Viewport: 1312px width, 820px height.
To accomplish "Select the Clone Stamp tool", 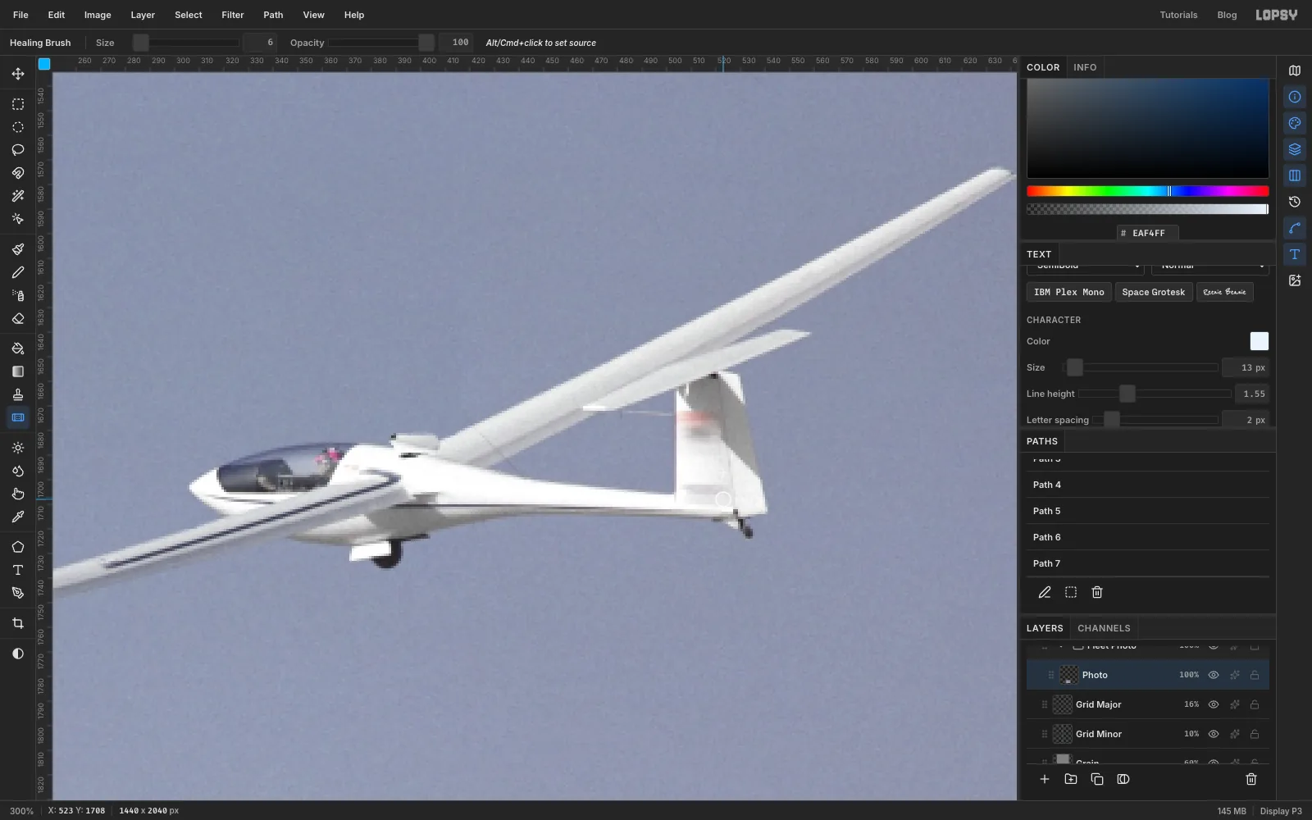I will (x=18, y=394).
